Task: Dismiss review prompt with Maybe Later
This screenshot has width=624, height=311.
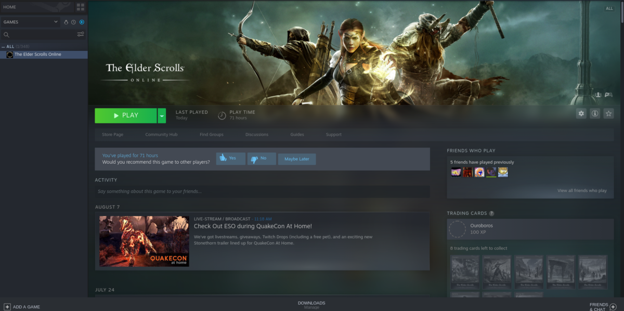Action: tap(297, 159)
